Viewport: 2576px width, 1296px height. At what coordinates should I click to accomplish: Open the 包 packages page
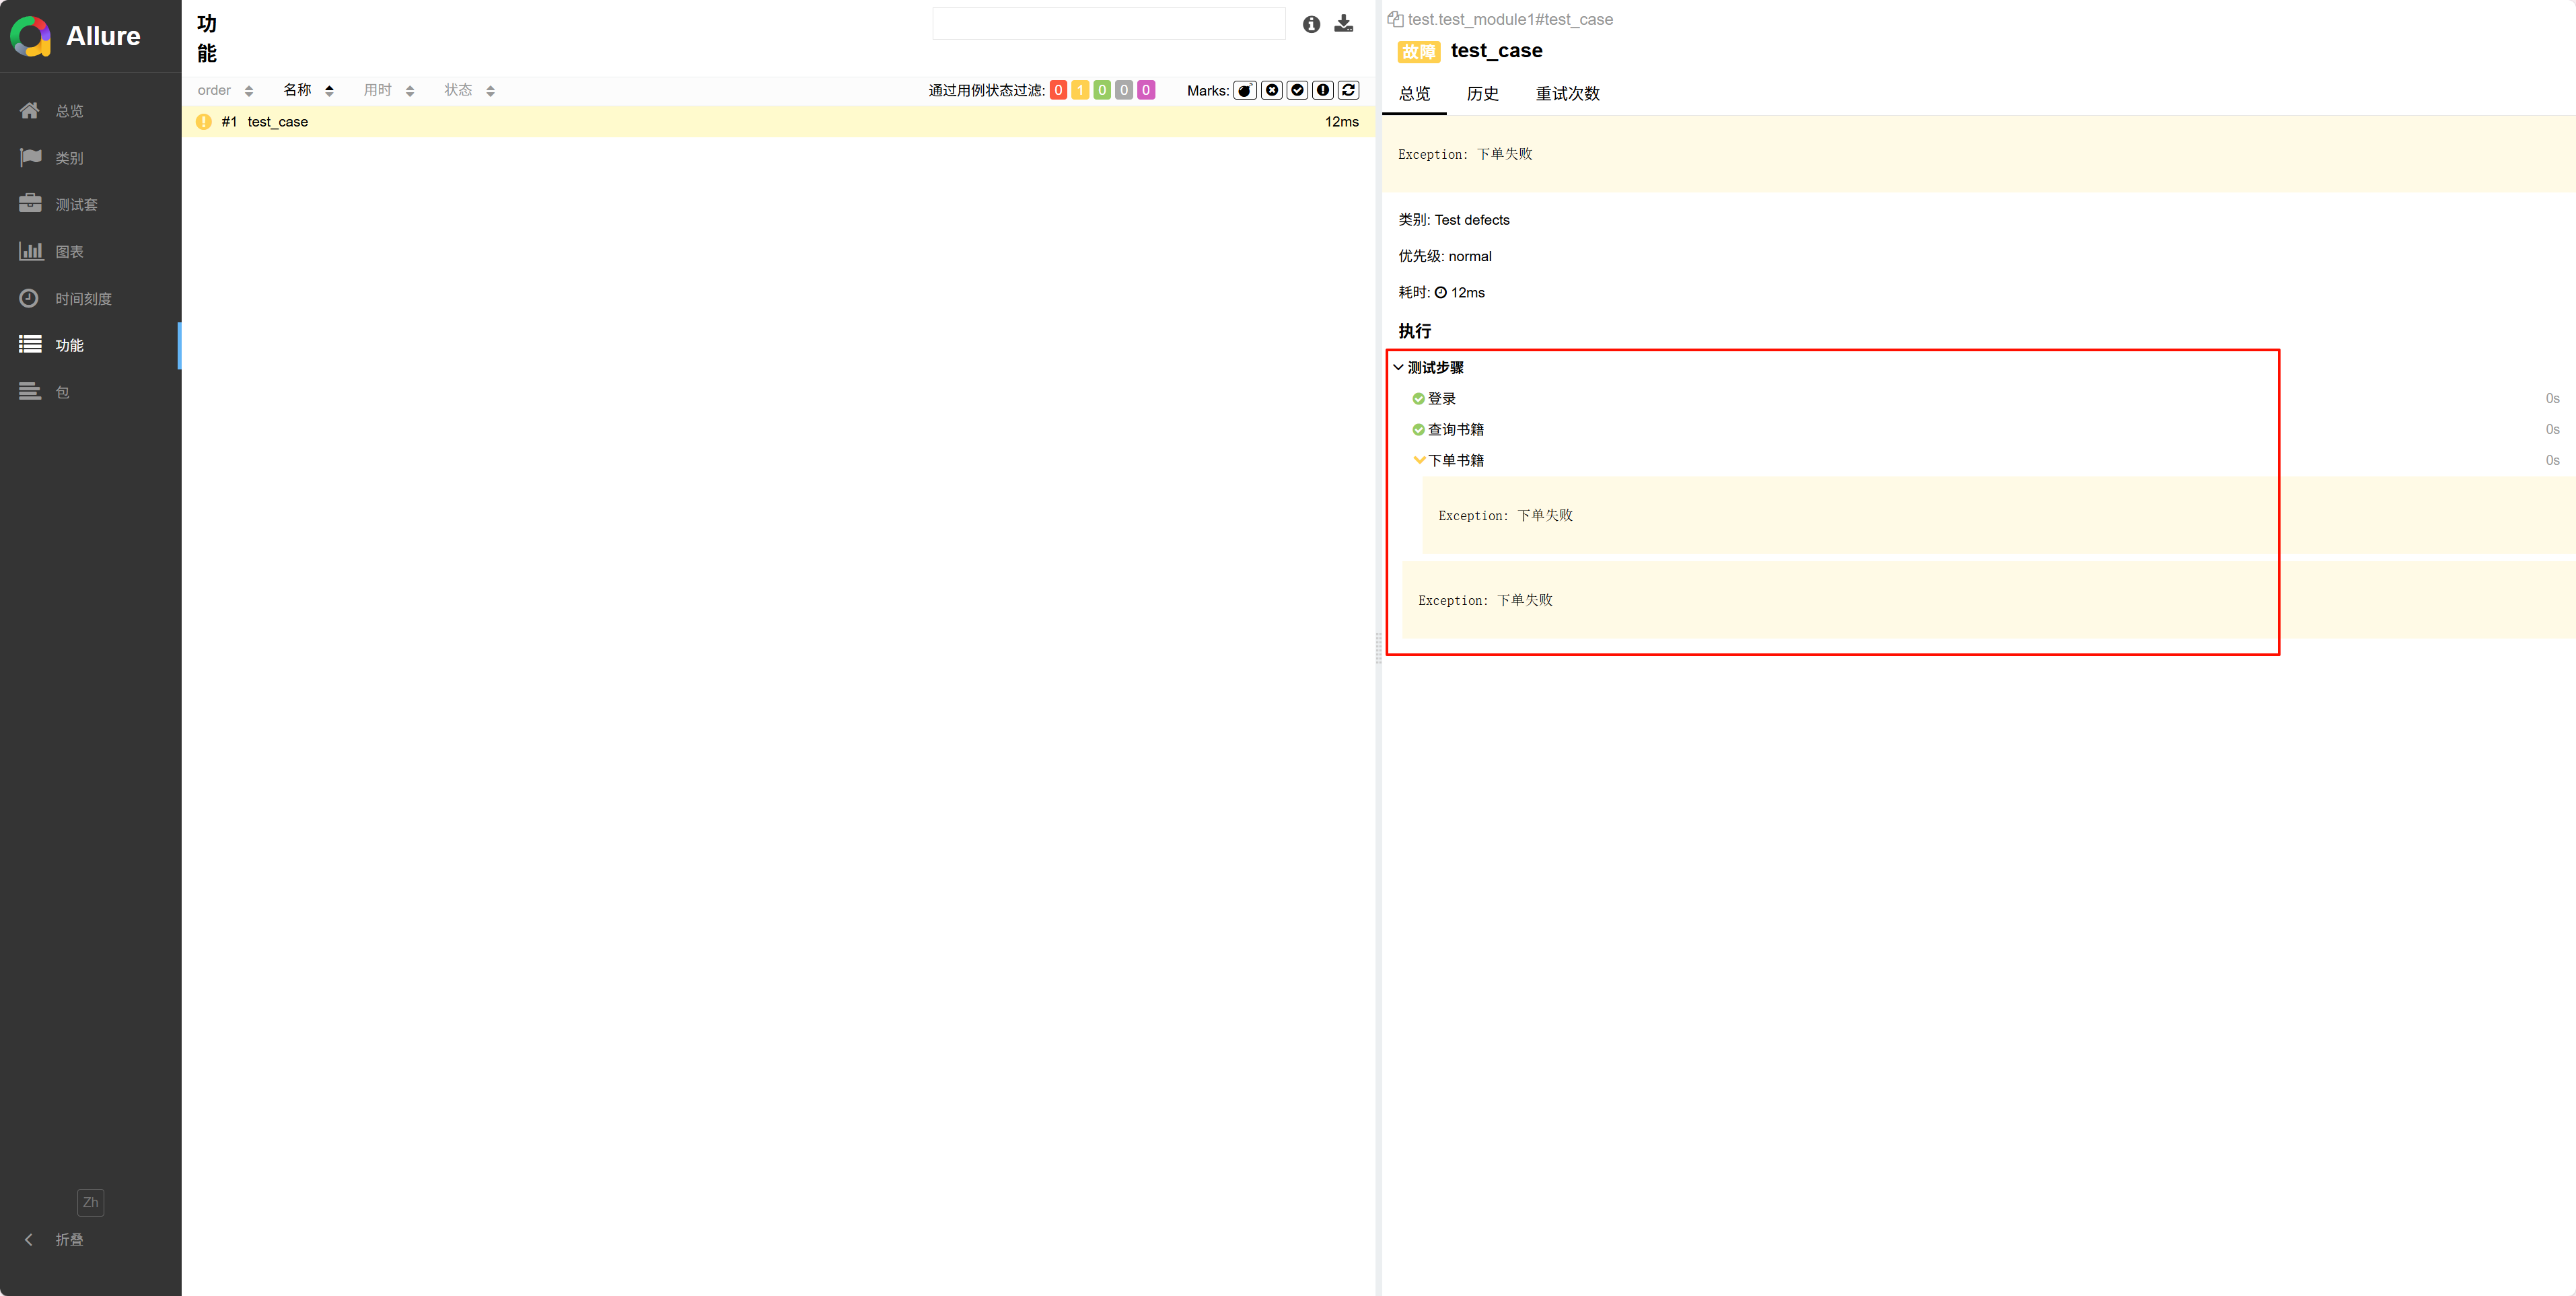click(62, 392)
